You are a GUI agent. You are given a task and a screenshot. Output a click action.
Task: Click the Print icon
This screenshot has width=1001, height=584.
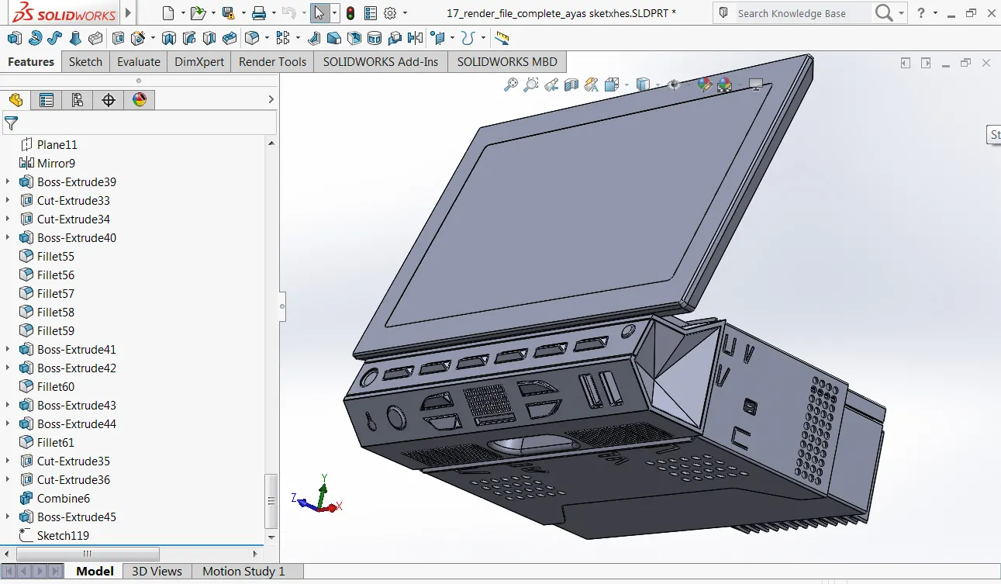coord(259,13)
